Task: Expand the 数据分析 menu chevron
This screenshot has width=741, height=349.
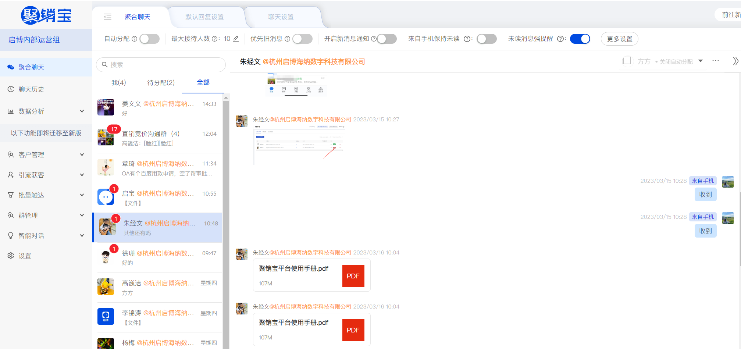Action: tap(82, 111)
